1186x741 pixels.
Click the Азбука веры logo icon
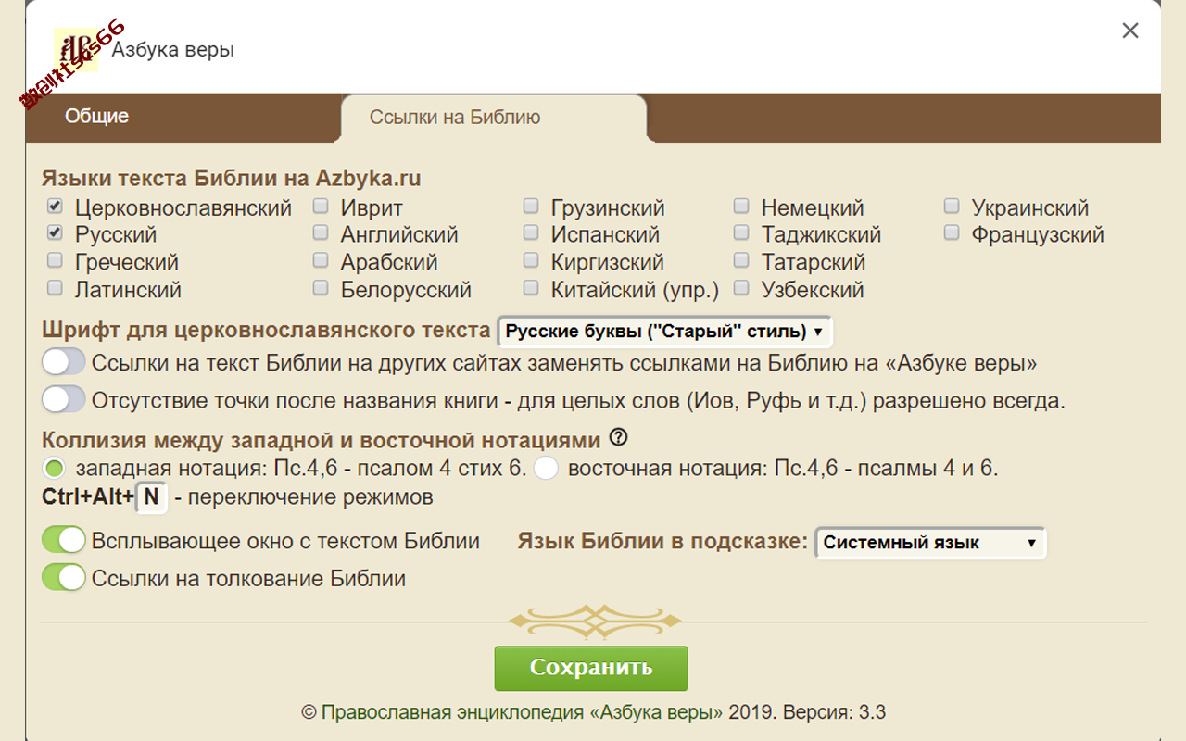click(x=76, y=50)
